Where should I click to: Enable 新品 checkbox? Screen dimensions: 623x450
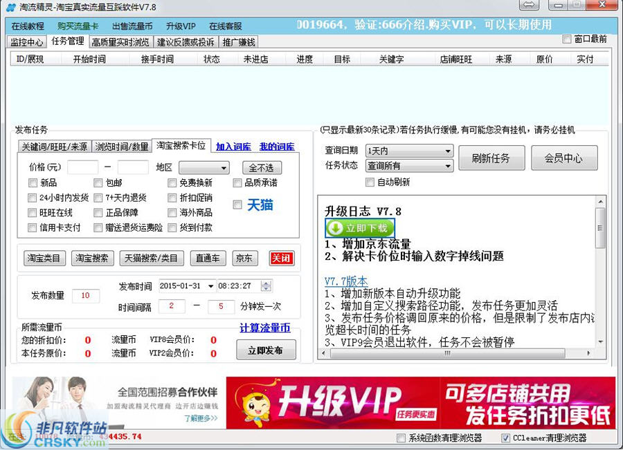click(33, 182)
